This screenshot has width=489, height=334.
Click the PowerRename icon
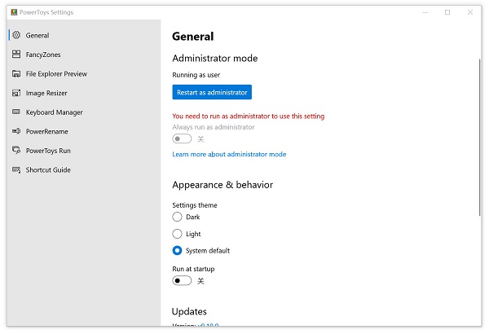coord(16,131)
